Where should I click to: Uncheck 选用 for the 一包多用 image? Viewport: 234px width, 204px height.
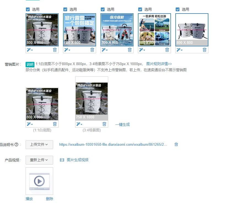pos(140,9)
